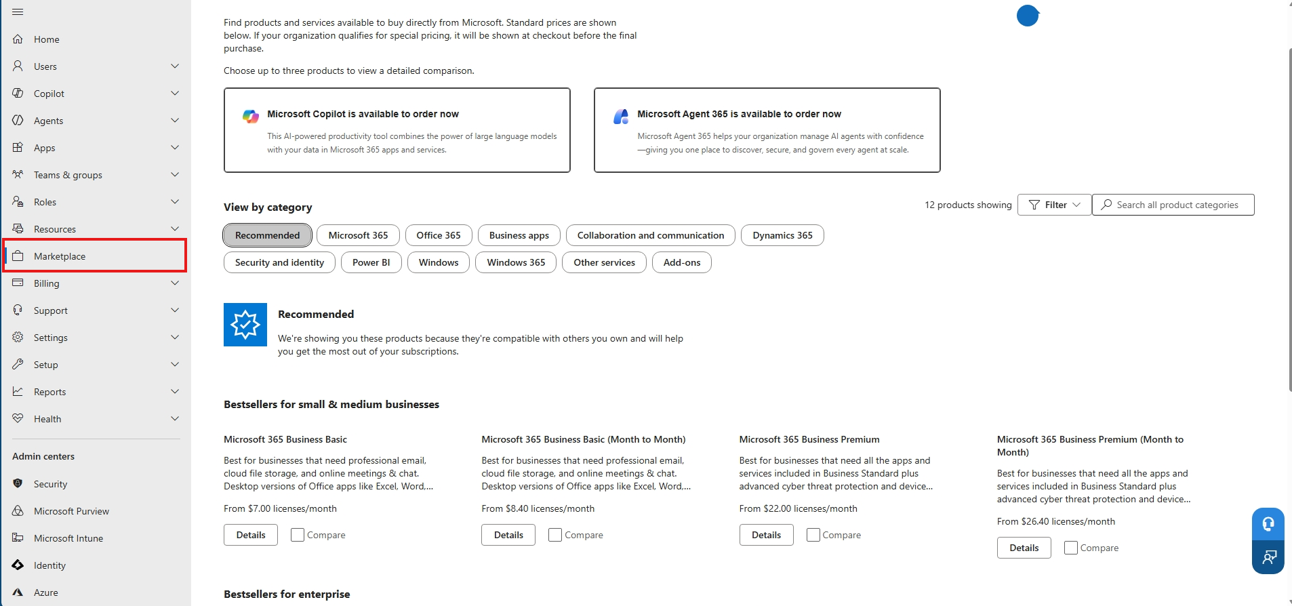Click Details for Microsoft 365 Business Premium
Viewport: 1292px width, 606px height.
tap(766, 535)
